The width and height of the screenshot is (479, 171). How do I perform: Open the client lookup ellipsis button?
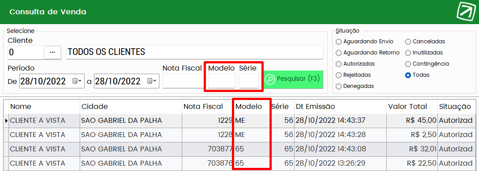coord(52,52)
